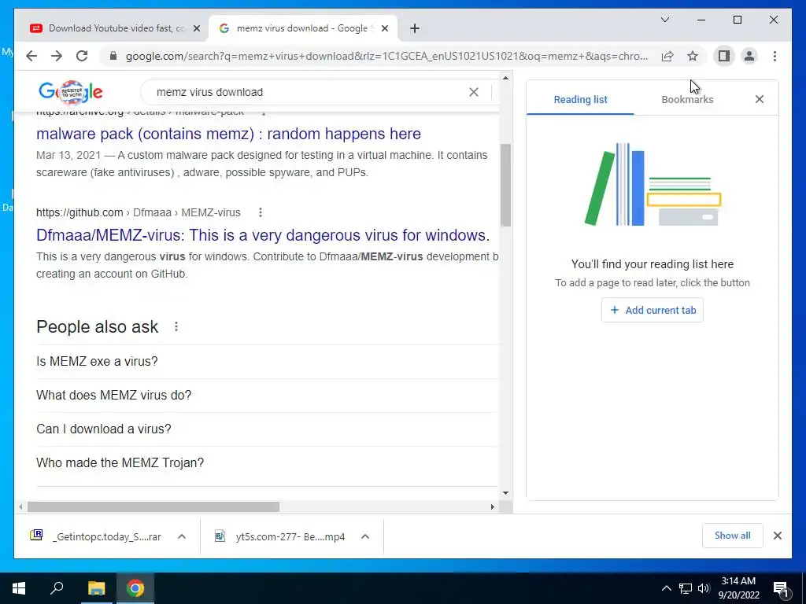
Task: Open the Chrome profile menu
Action: click(x=749, y=56)
